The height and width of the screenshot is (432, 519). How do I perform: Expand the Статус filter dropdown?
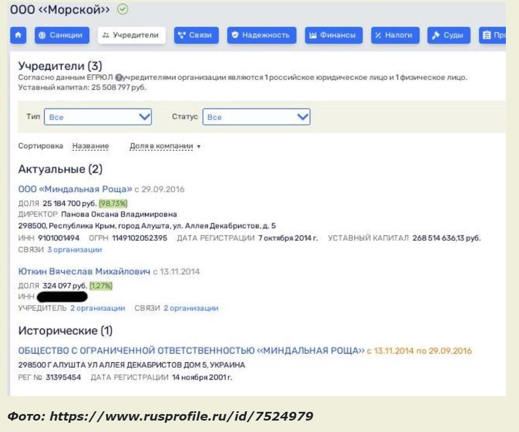click(256, 117)
